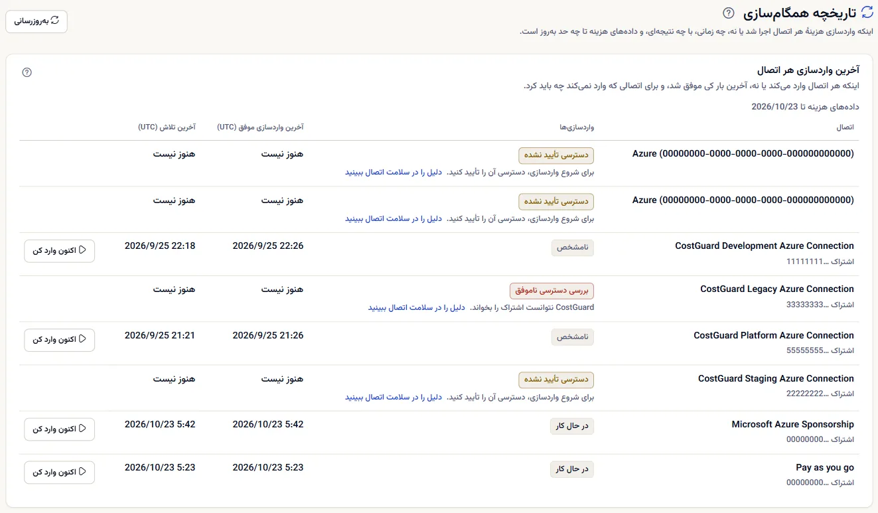The image size is (878, 513).
Task: Click بررسی دسترسی ناموفق status badge
Action: (551, 291)
